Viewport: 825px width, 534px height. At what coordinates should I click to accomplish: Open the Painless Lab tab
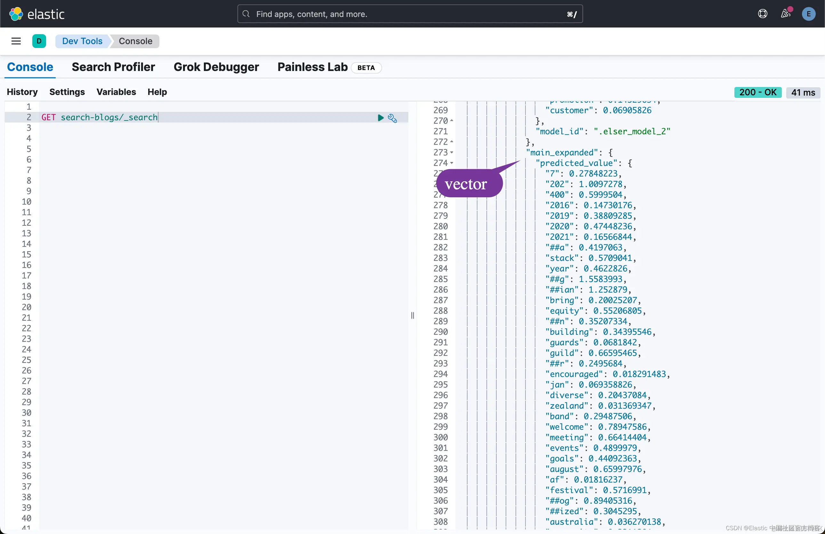click(312, 67)
